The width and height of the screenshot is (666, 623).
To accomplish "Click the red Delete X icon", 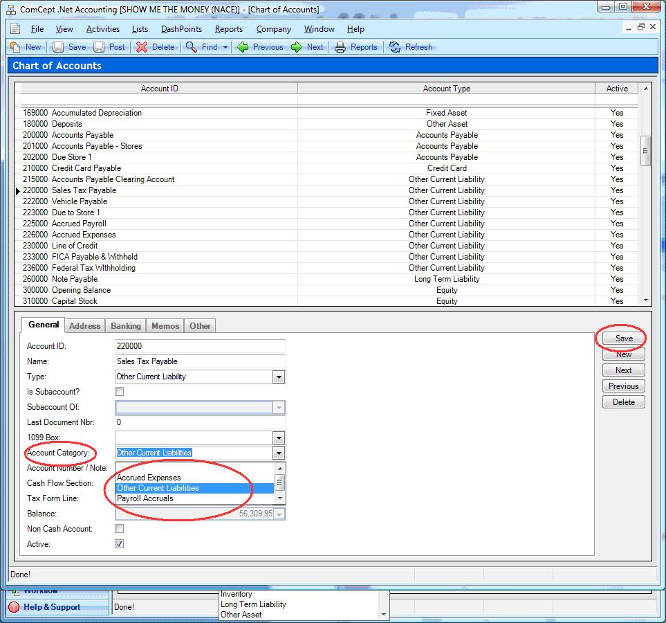I will coord(142,47).
